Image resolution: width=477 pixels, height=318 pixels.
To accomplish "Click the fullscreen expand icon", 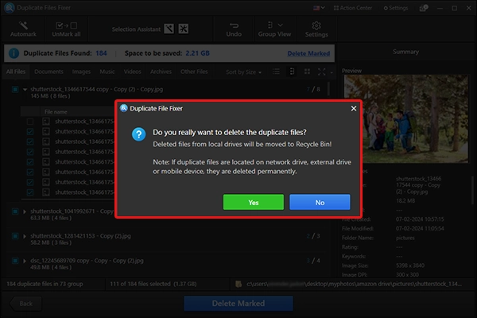I will [x=321, y=72].
